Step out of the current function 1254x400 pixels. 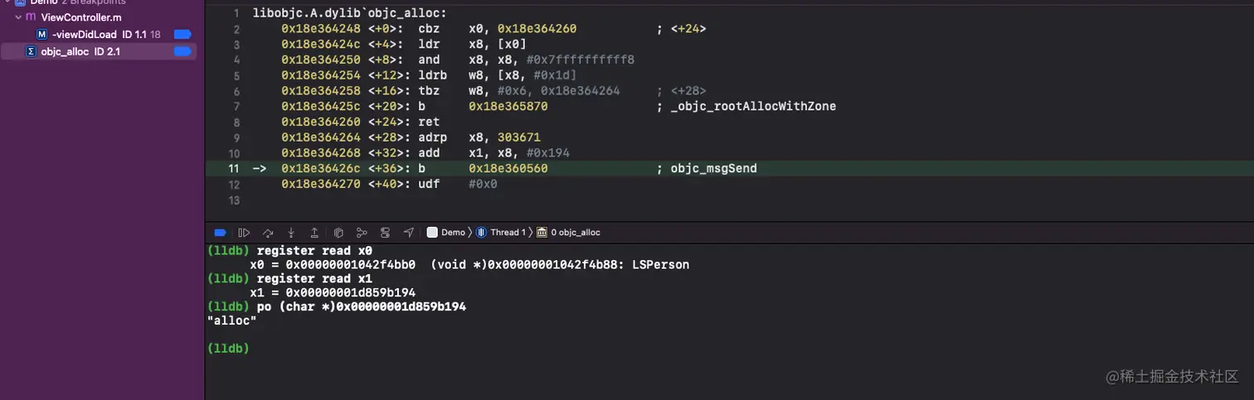(x=314, y=233)
